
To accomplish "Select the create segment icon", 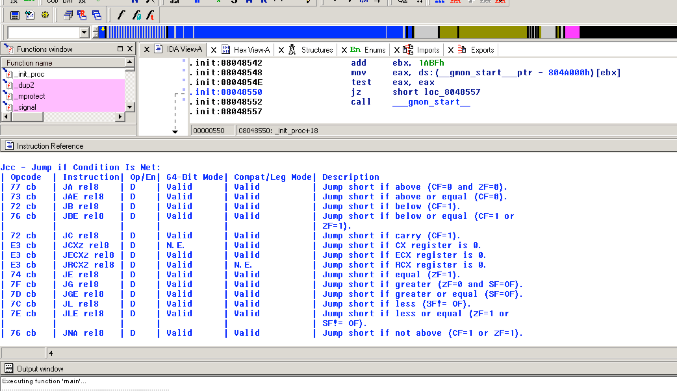I will pyautogui.click(x=68, y=15).
